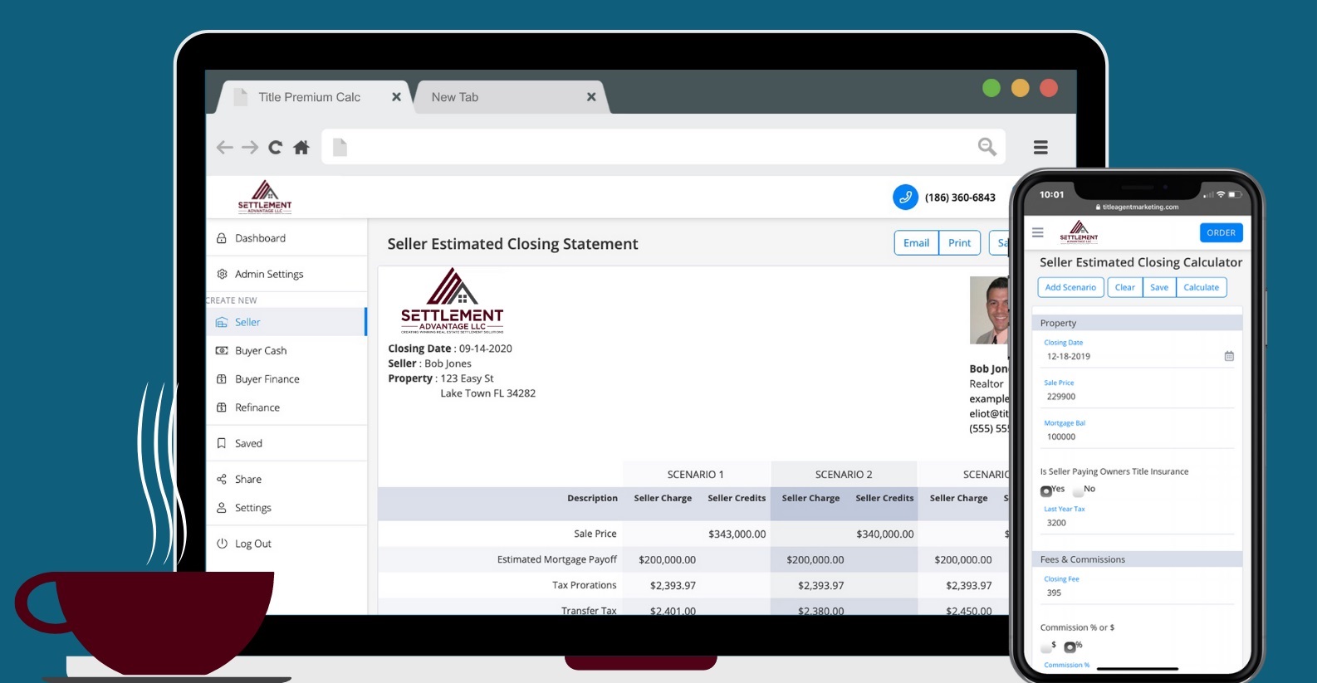Tap the Mortgage Bal field 100000
1317x683 pixels.
pos(1138,437)
